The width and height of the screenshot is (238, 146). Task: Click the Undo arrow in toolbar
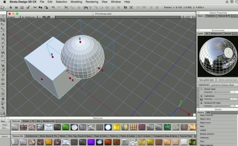[x=53, y=7]
